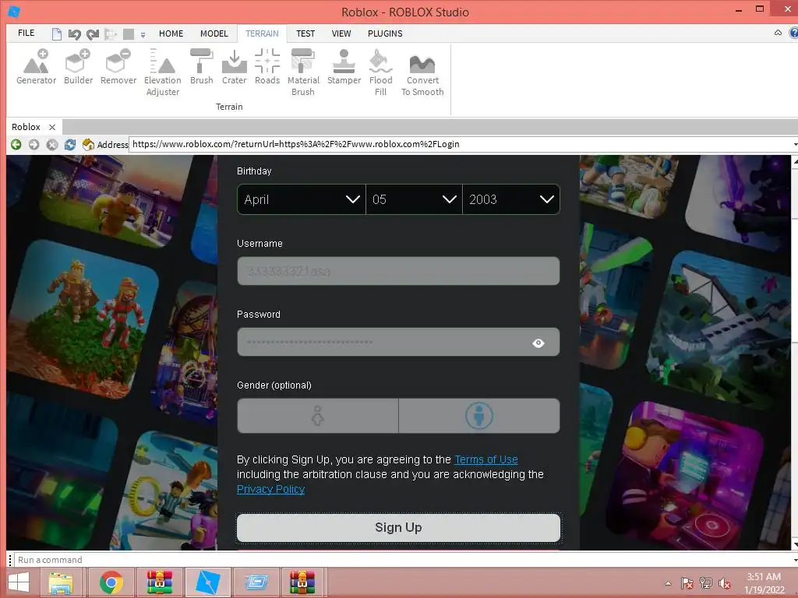Click the Windows Start button
This screenshot has height=598, width=798.
point(19,582)
